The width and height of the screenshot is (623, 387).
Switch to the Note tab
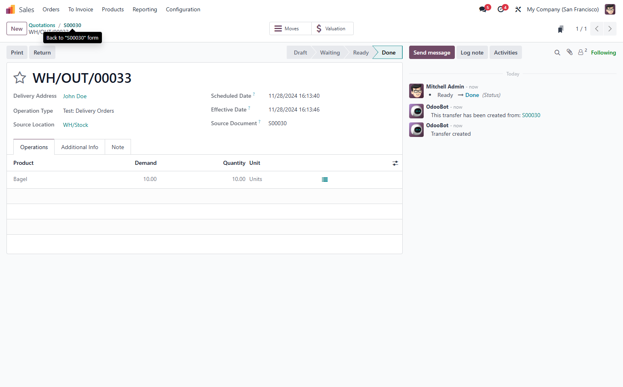click(118, 147)
